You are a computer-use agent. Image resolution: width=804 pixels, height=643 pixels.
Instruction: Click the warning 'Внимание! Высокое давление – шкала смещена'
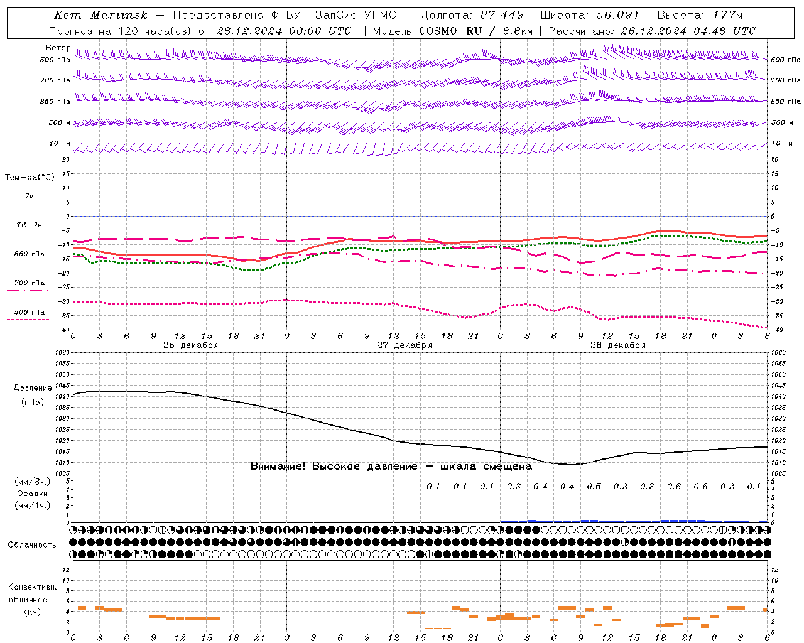[391, 466]
